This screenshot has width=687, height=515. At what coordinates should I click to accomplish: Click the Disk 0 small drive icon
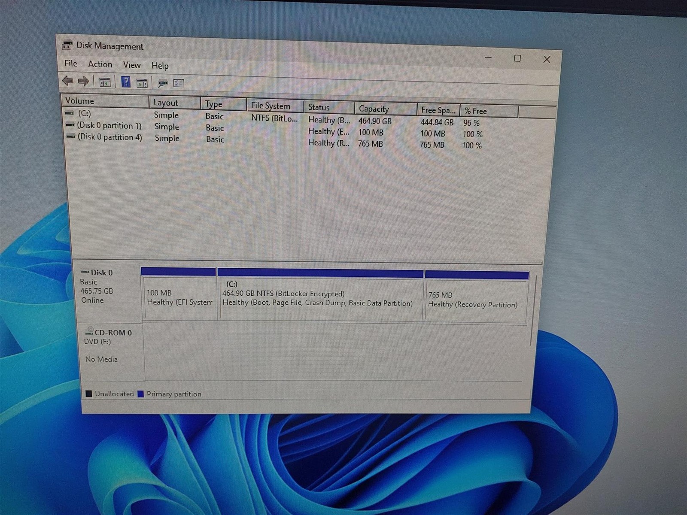coord(85,272)
